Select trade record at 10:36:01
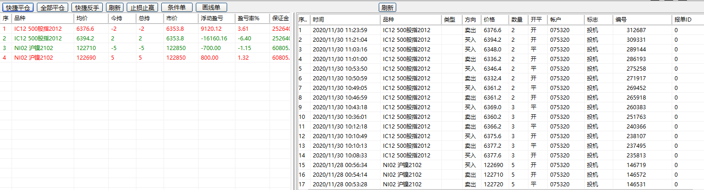Image resolution: width=704 pixels, height=190 pixels. pyautogui.click(x=500, y=117)
